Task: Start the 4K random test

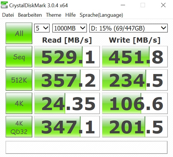Action: (x=19, y=103)
